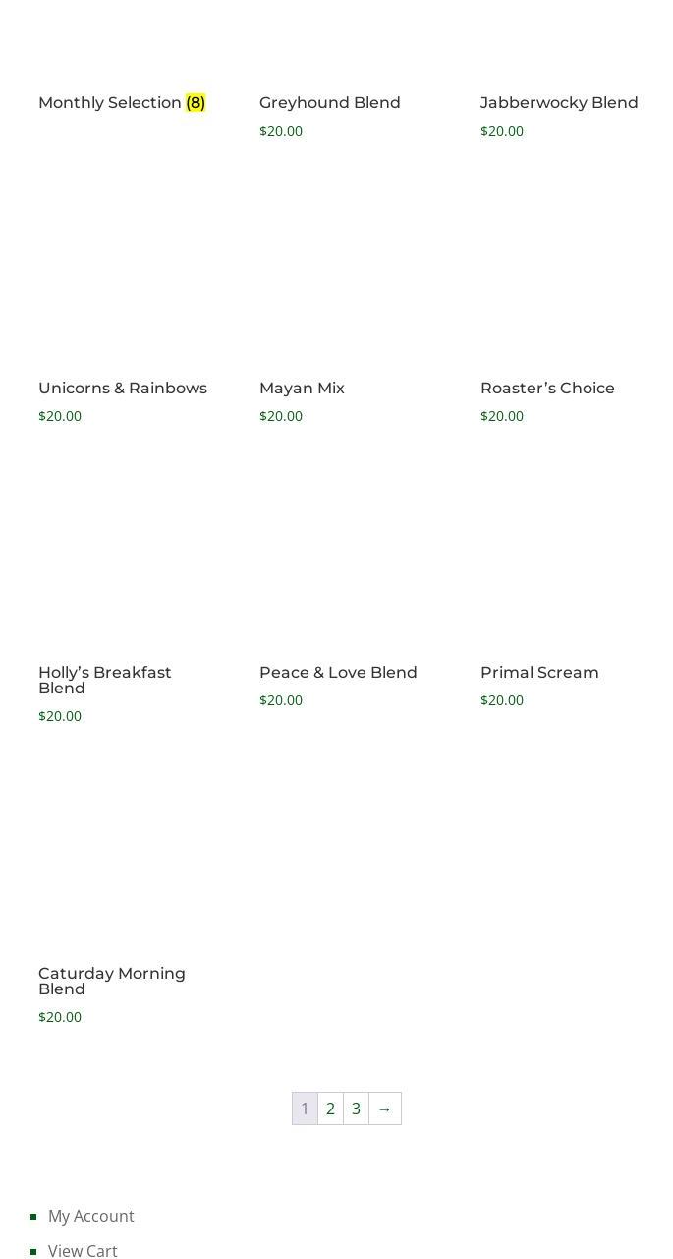Click current page 1 indicator

click(x=305, y=1109)
